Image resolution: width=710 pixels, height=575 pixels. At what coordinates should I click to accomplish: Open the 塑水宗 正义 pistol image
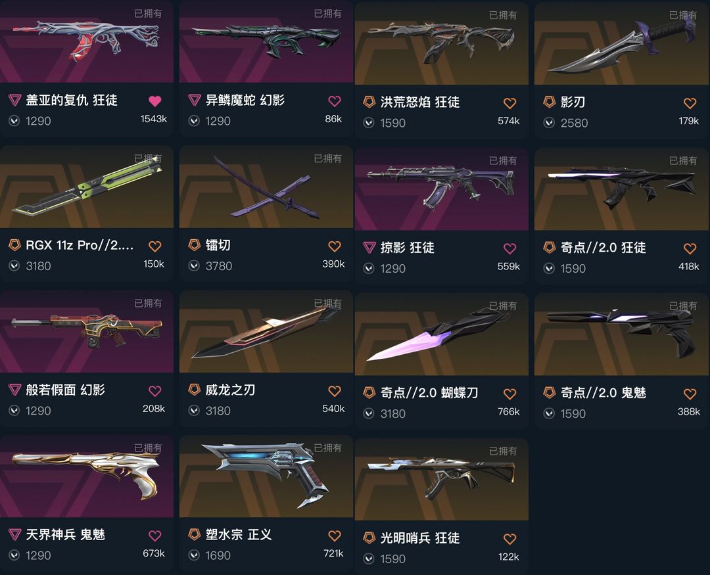coord(266,476)
